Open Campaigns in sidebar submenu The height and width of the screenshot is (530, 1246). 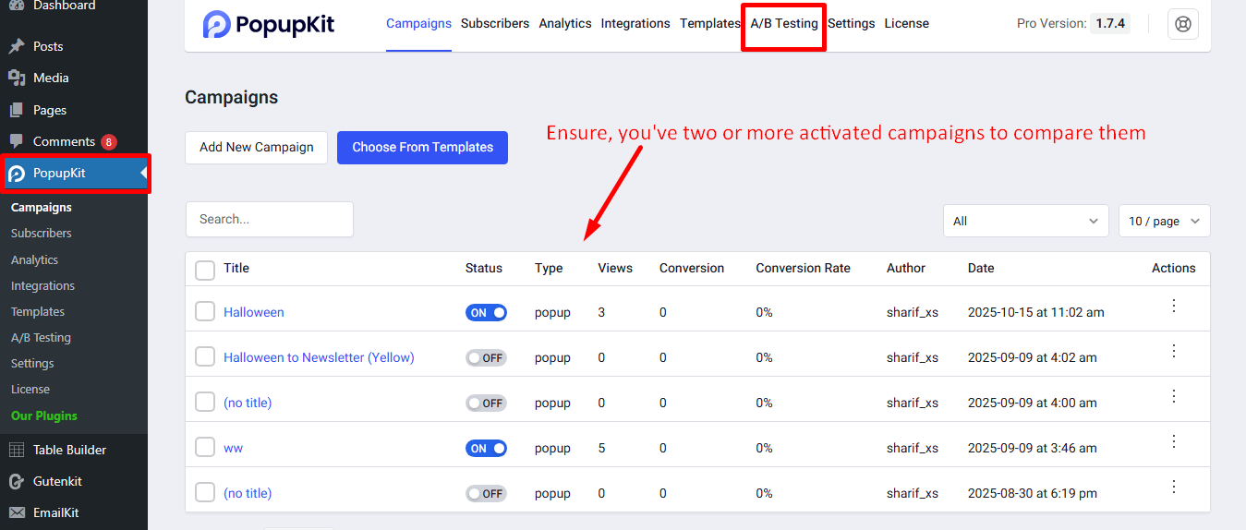tap(42, 208)
